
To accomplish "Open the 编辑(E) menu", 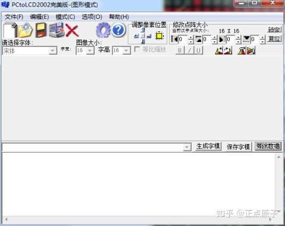I will 39,17.
